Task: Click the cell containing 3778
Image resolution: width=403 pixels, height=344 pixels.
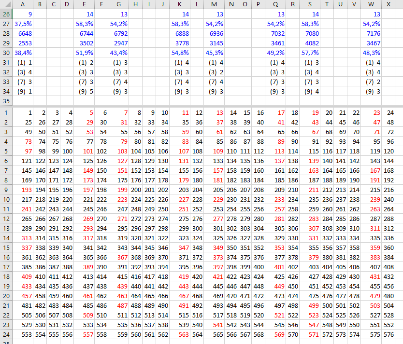Action: [x=180, y=43]
